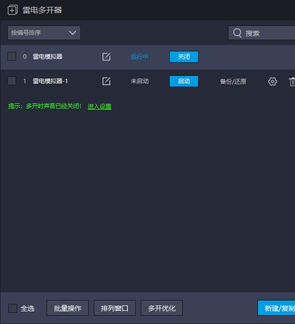Tick the checkbox for 雷电模拟器-1
The width and height of the screenshot is (295, 324).
point(12,81)
